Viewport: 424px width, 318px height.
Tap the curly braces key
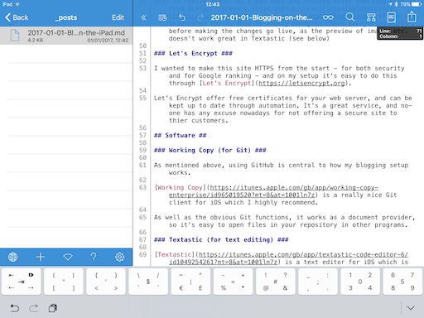pos(106,282)
